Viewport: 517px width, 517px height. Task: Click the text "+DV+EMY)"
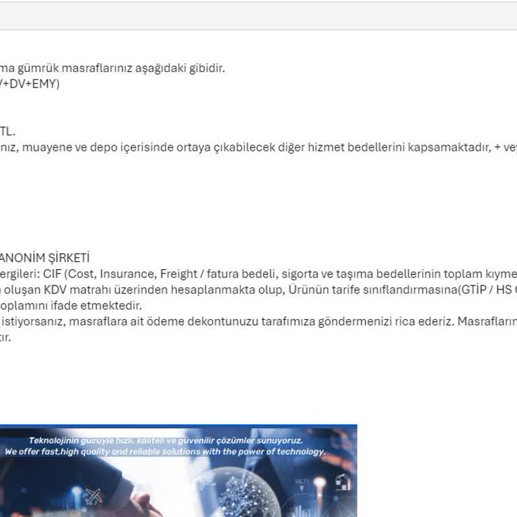30,84
